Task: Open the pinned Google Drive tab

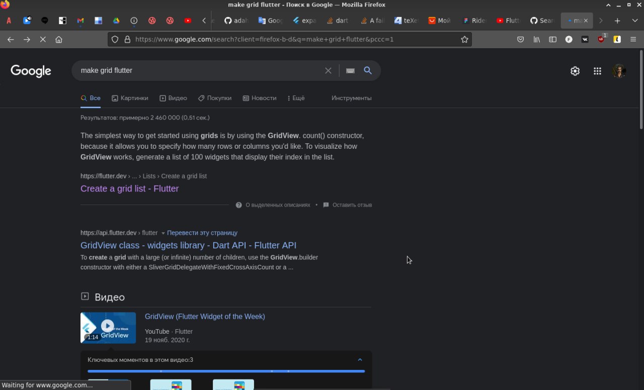Action: tap(116, 21)
